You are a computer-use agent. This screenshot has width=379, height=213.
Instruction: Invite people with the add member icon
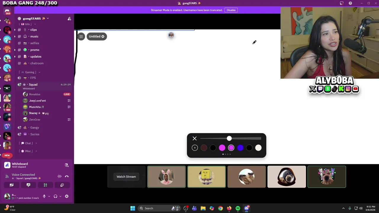(x=69, y=19)
